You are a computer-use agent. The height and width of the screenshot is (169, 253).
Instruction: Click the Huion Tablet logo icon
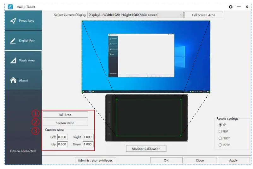point(10,7)
